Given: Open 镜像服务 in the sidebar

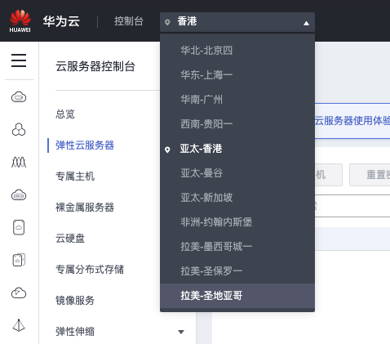Looking at the screenshot, I should [75, 301].
